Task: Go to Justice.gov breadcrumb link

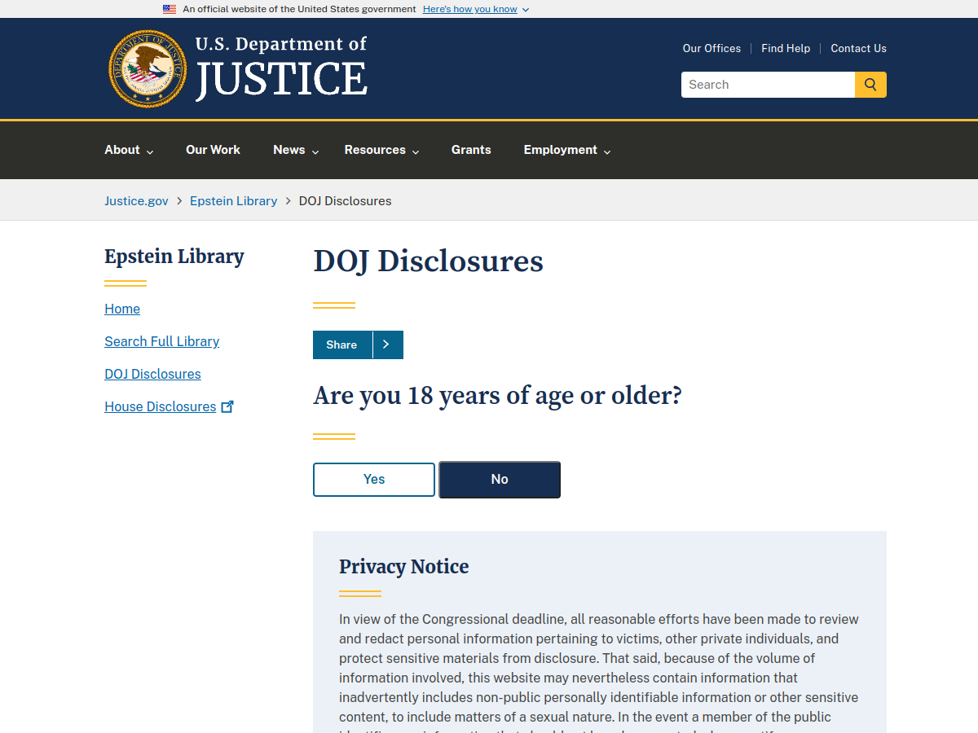Action: 136,200
